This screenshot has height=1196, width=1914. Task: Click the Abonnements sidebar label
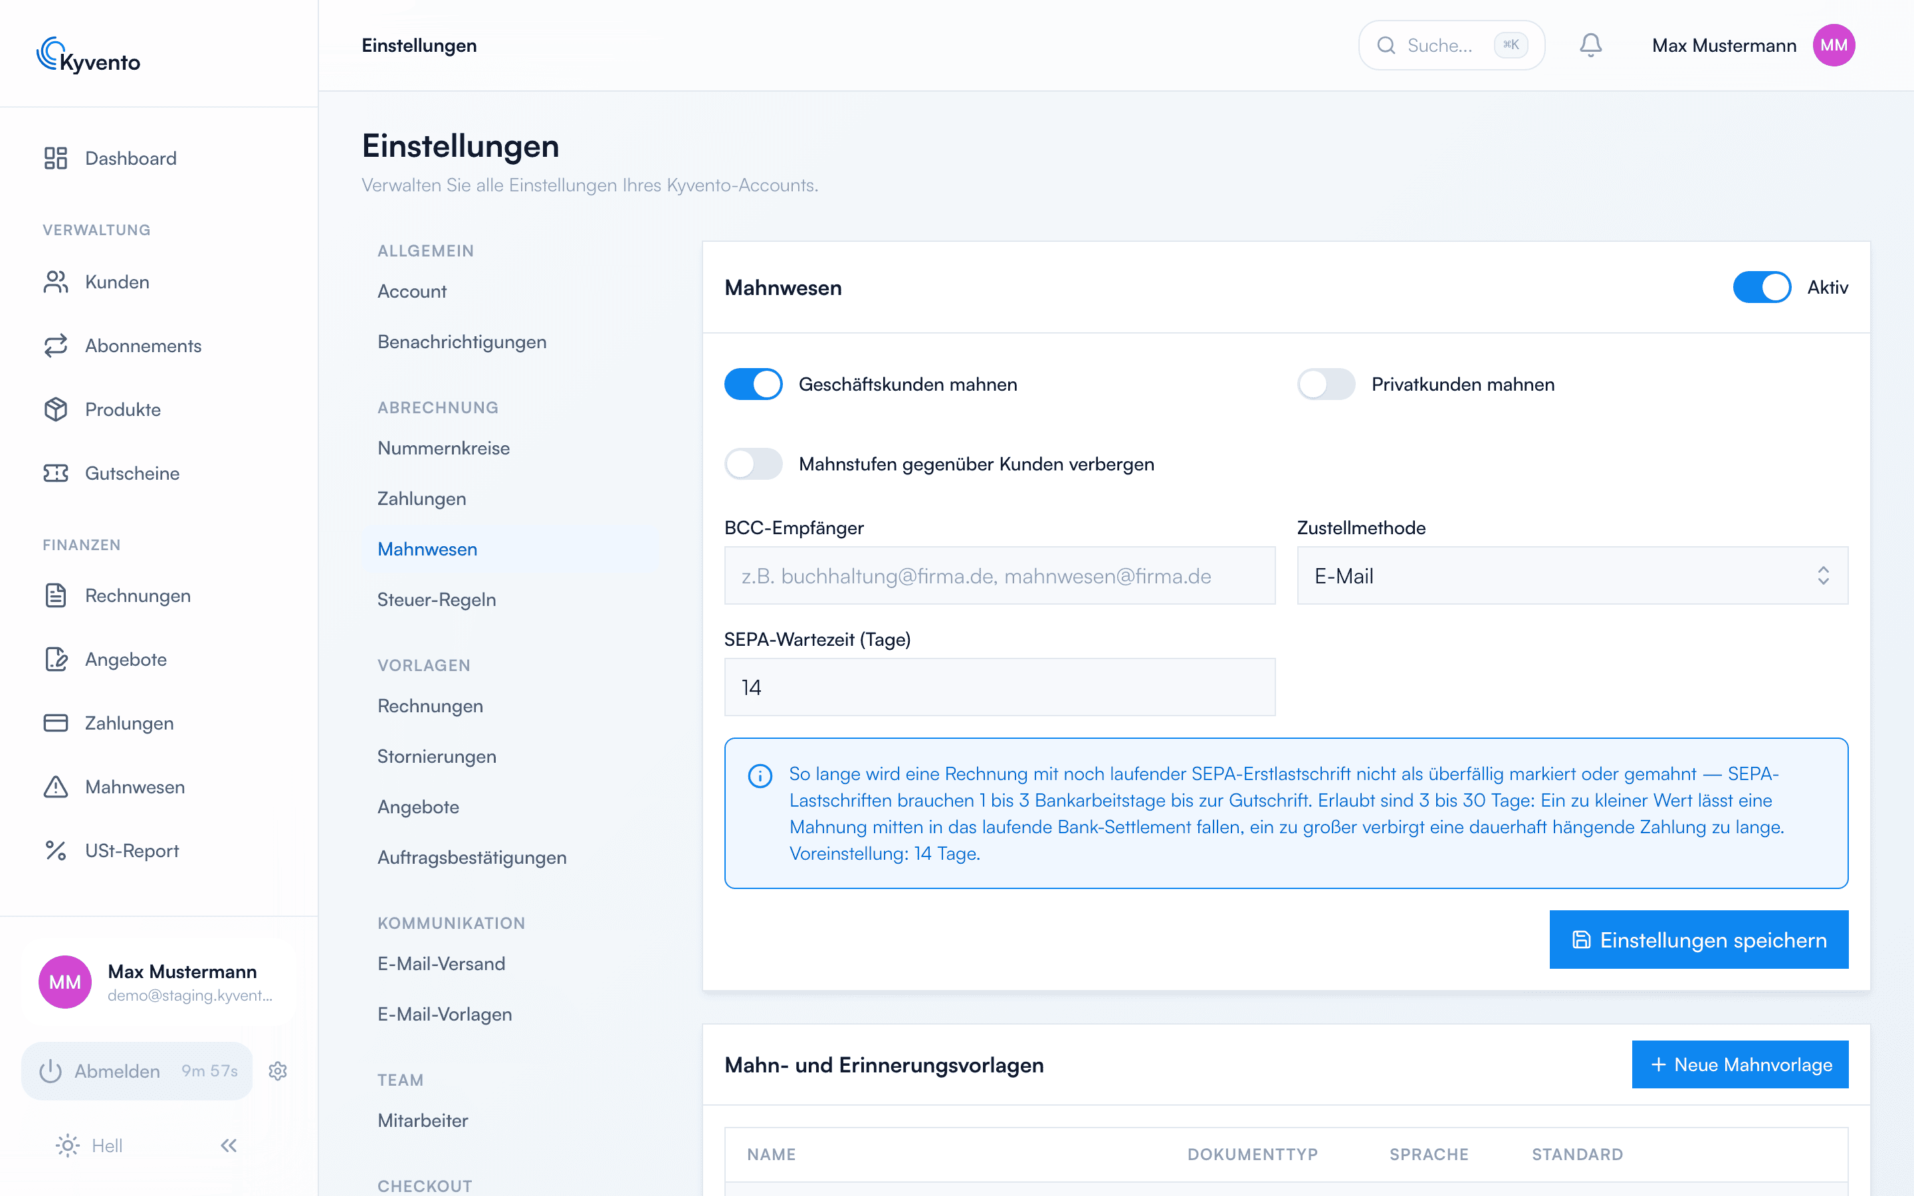(x=143, y=346)
